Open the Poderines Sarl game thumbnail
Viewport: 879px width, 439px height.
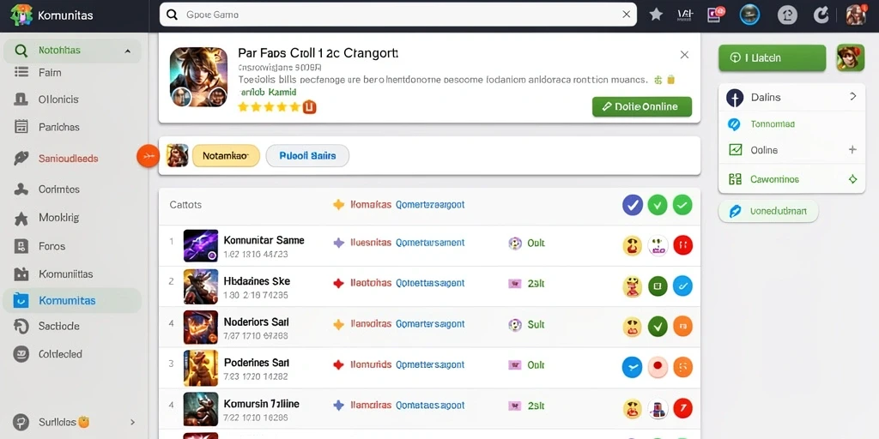pyautogui.click(x=201, y=368)
